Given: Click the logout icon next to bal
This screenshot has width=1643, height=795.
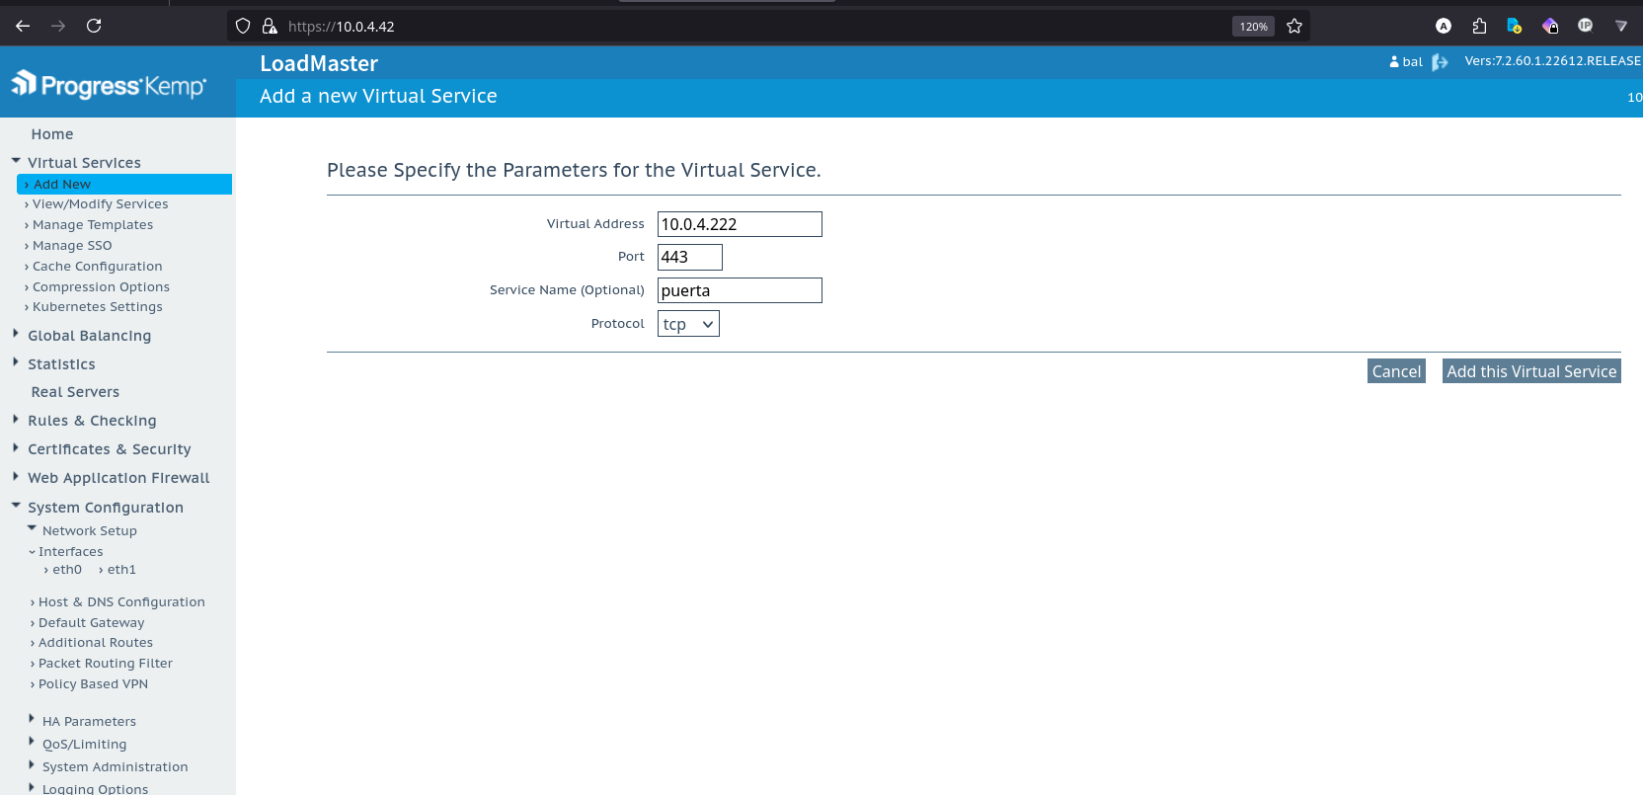Looking at the screenshot, I should tap(1440, 62).
